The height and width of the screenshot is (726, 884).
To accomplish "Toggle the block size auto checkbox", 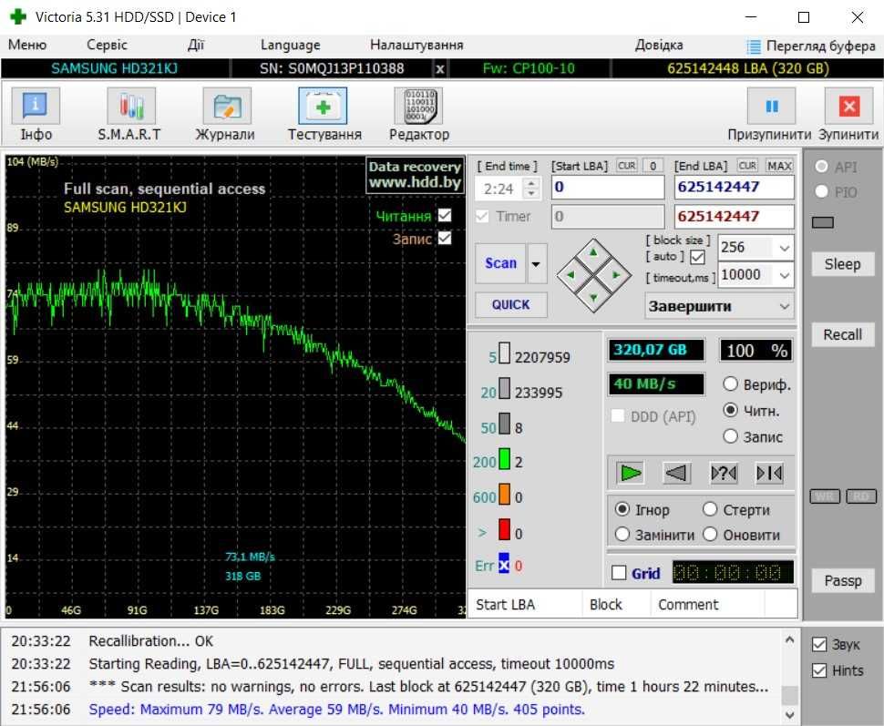I will 697,257.
